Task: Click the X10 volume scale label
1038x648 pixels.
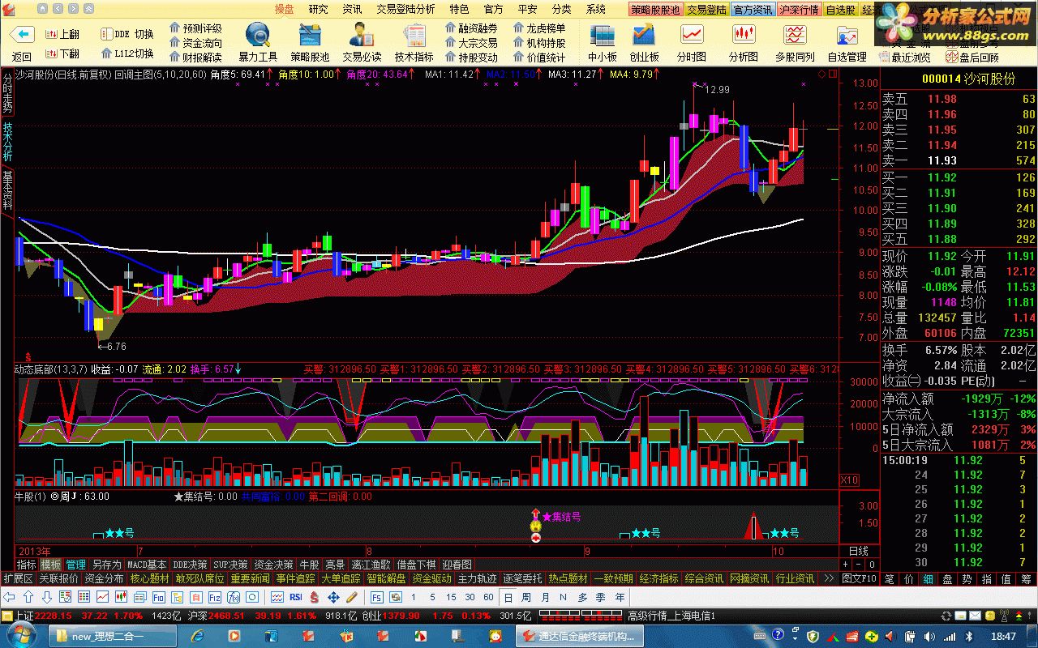Action: (849, 480)
